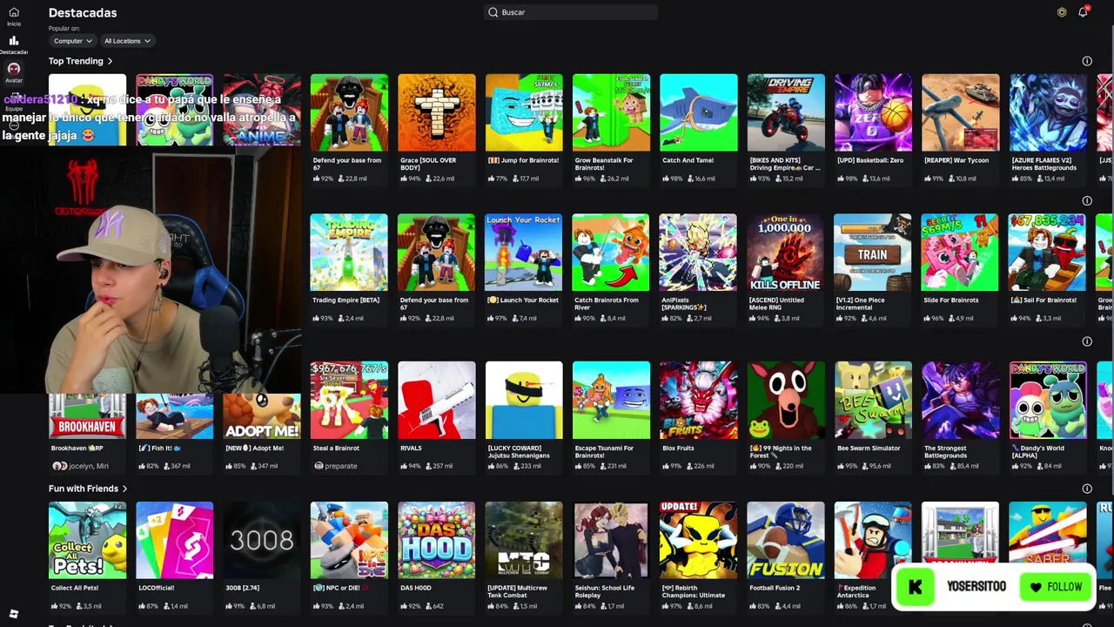Open Slide For Brainrots thumbnail

coord(960,253)
